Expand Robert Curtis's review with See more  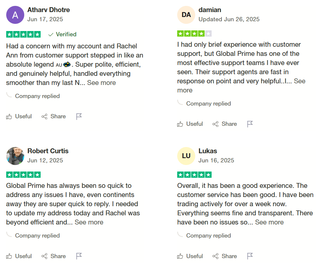pyautogui.click(x=89, y=222)
